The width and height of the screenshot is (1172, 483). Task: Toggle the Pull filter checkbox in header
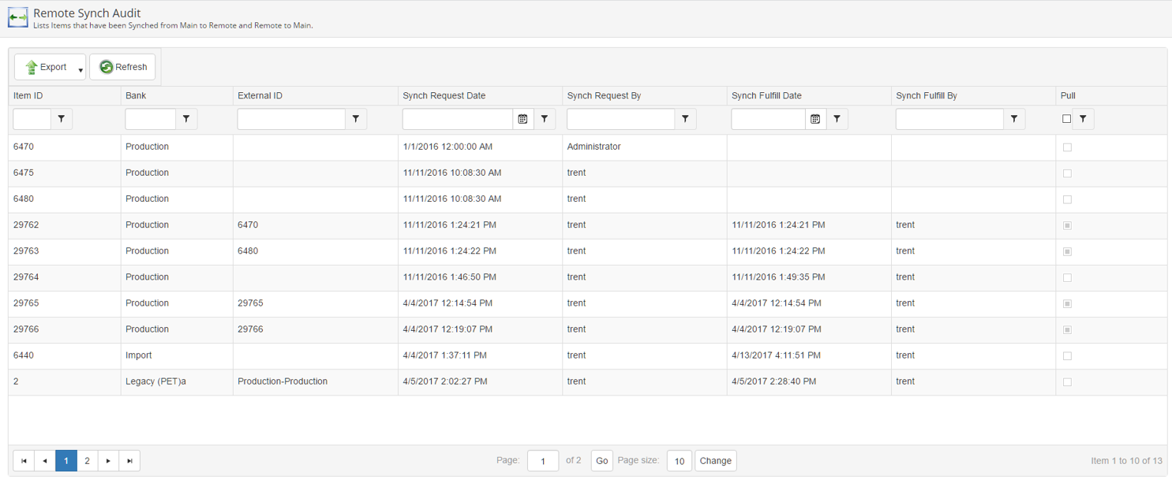pyautogui.click(x=1066, y=119)
